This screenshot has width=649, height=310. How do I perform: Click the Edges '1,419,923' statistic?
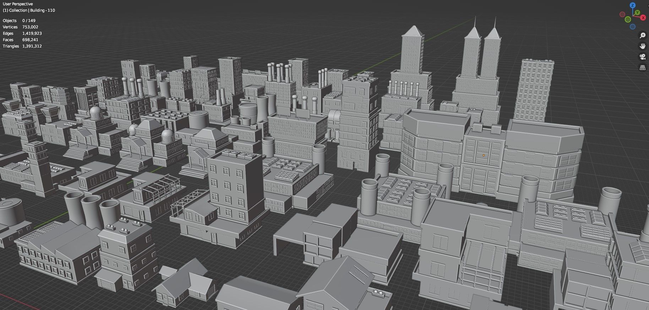pos(32,33)
